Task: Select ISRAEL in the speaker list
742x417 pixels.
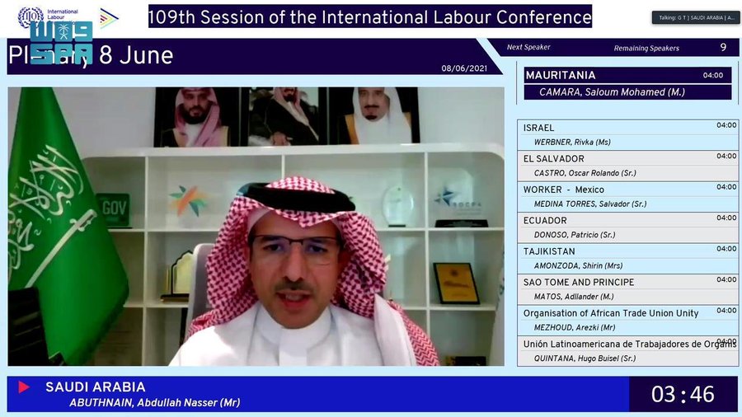Action: click(538, 128)
